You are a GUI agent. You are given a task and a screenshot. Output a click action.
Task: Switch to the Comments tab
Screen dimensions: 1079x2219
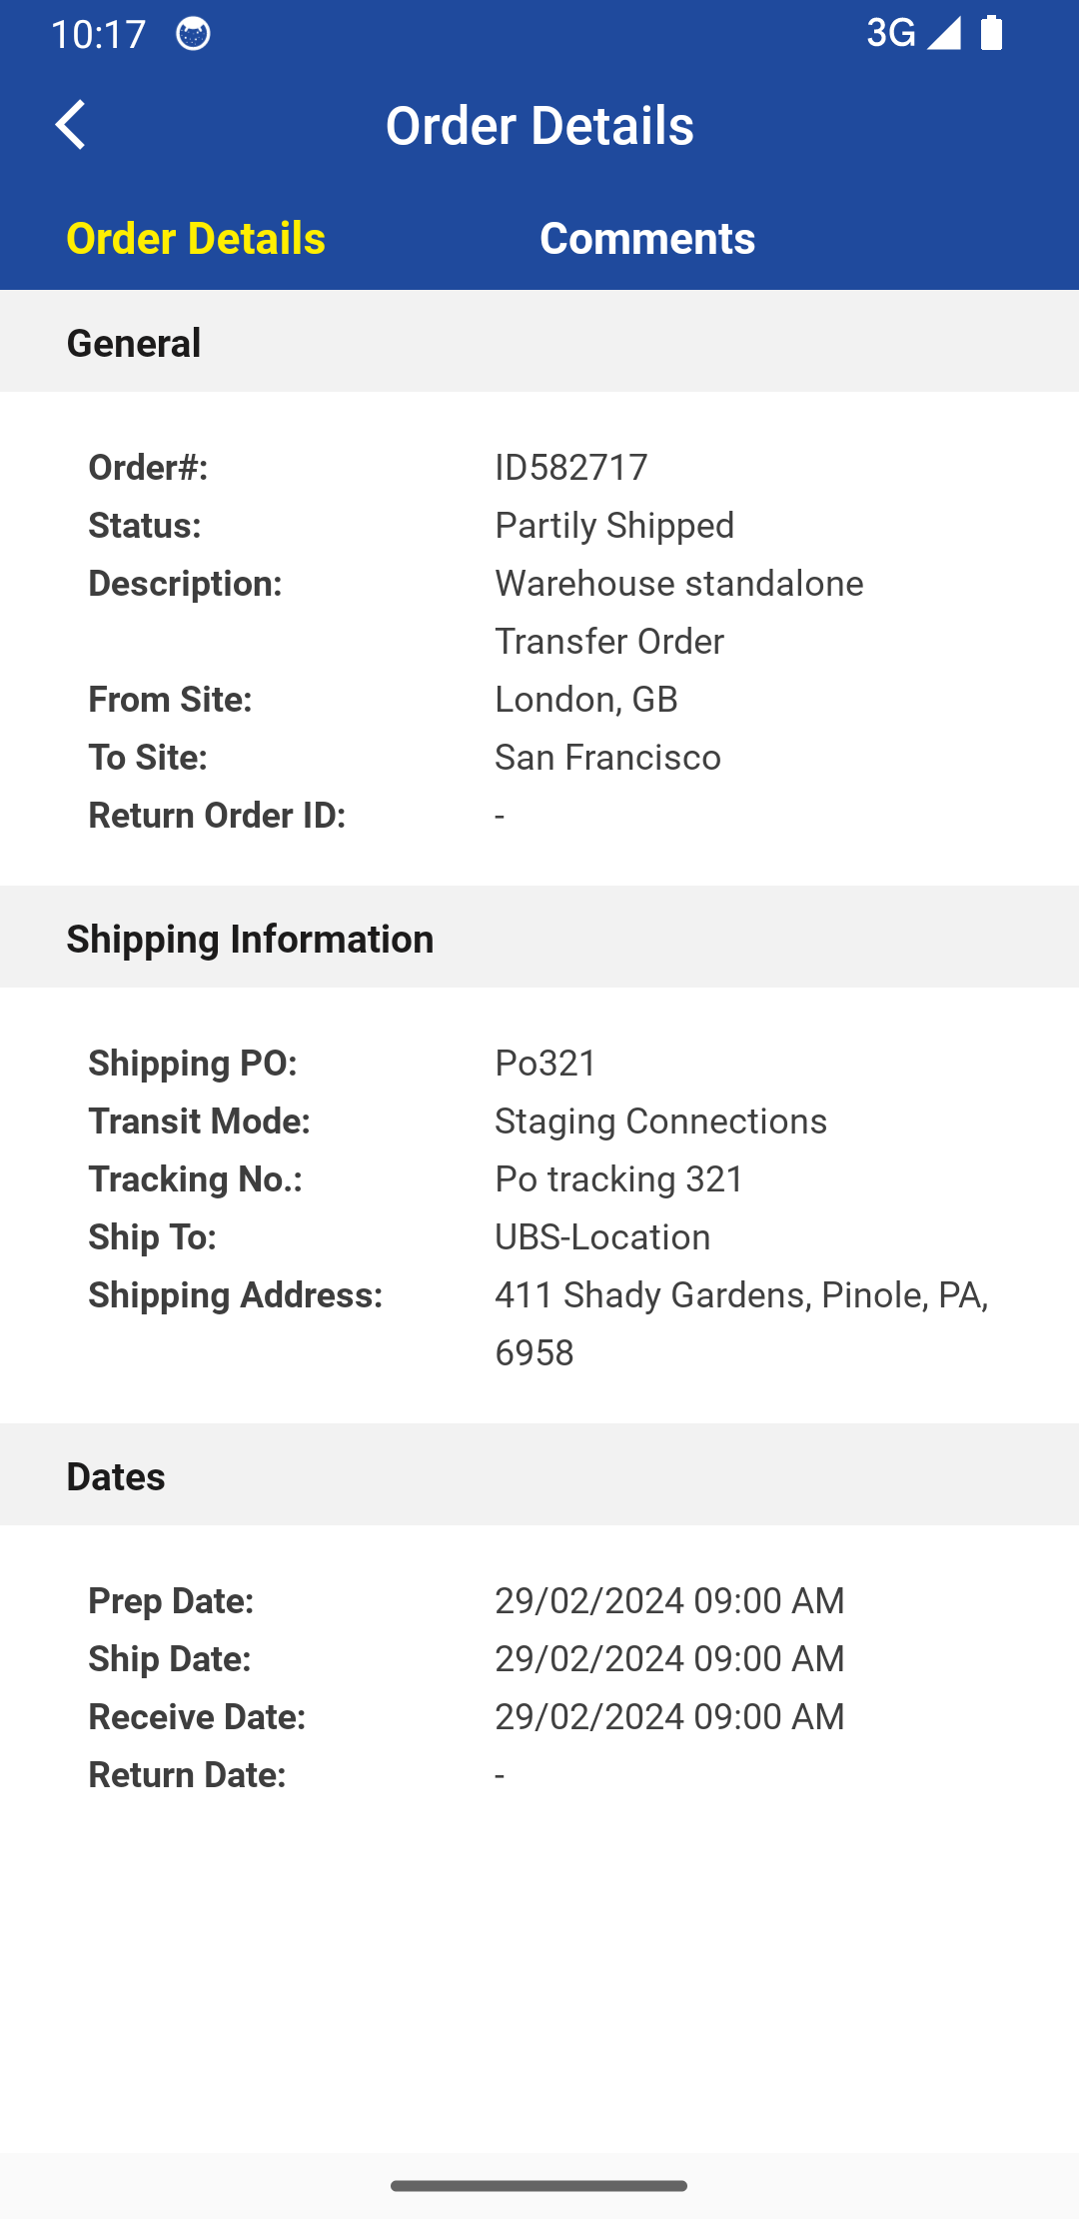pyautogui.click(x=647, y=238)
